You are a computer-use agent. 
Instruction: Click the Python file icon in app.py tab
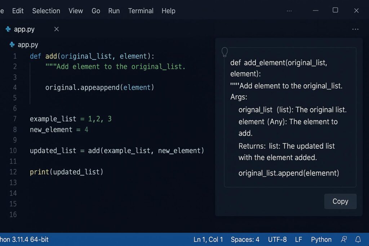pyautogui.click(x=8, y=29)
